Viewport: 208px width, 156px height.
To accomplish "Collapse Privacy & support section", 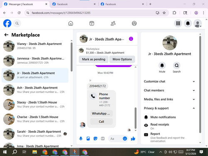I will pos(169,108).
